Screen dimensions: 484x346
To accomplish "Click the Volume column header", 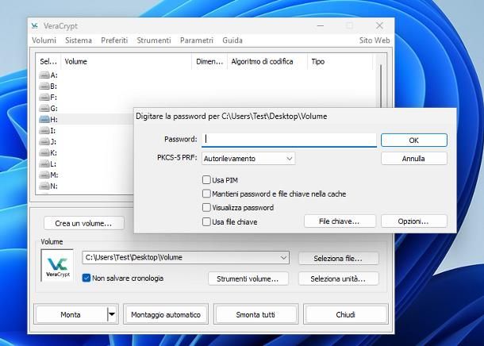I will tap(126, 61).
